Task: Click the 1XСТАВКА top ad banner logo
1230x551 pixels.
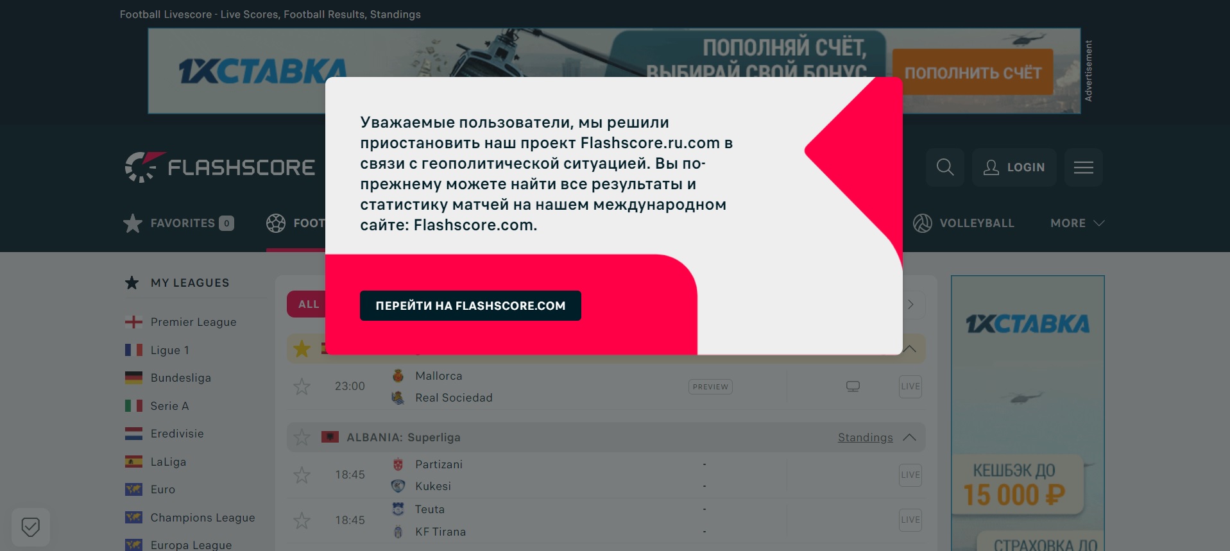Action: tap(262, 71)
